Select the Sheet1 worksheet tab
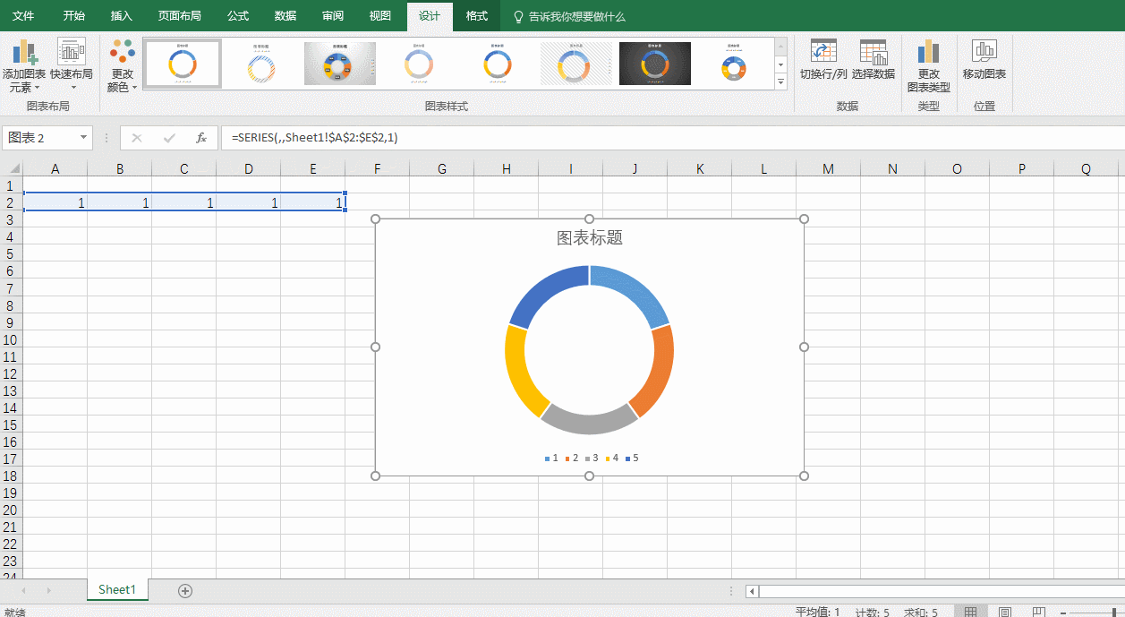The image size is (1125, 617). (x=117, y=589)
